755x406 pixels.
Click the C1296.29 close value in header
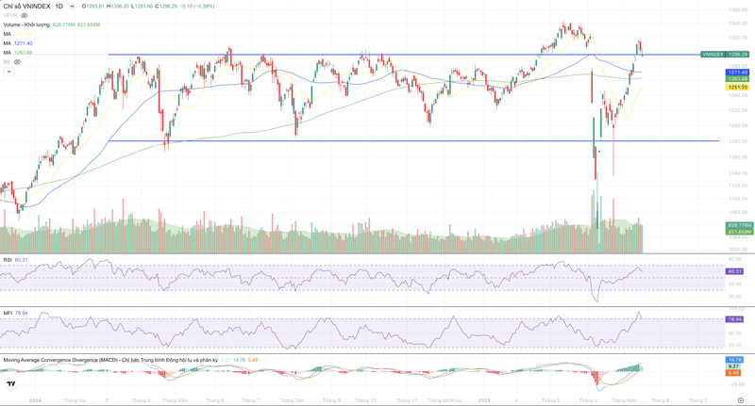click(x=166, y=7)
